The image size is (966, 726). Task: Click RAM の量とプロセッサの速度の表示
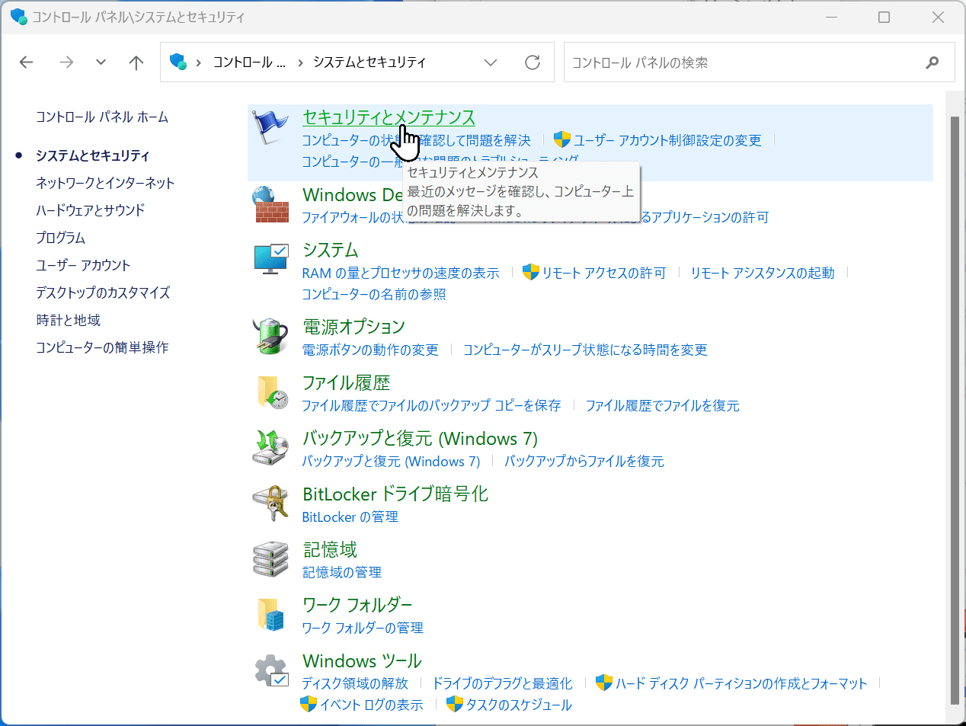click(401, 273)
